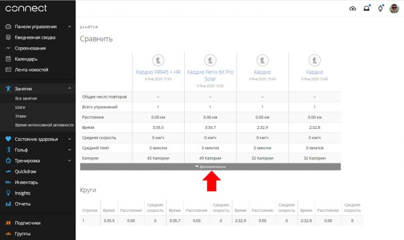The height and width of the screenshot is (240, 404).
Task: Open the third column Кардио link
Action: coord(262,72)
